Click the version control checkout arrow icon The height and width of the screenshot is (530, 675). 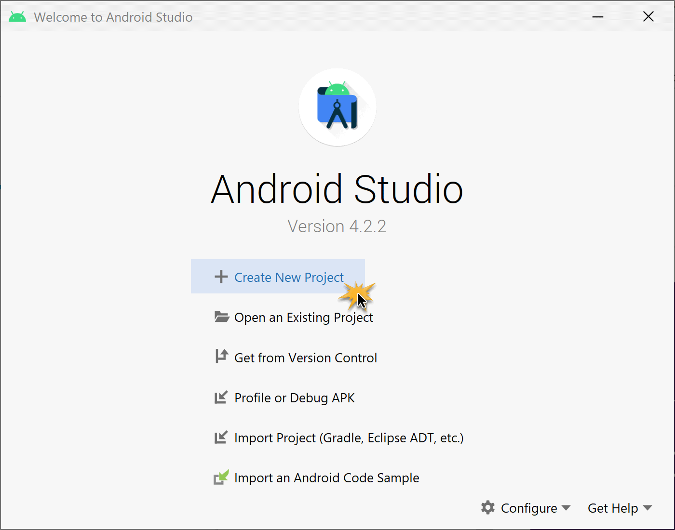221,356
